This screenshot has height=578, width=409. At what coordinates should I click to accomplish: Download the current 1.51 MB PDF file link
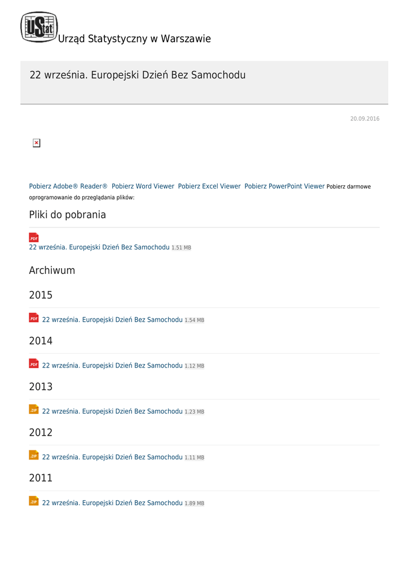[99, 247]
